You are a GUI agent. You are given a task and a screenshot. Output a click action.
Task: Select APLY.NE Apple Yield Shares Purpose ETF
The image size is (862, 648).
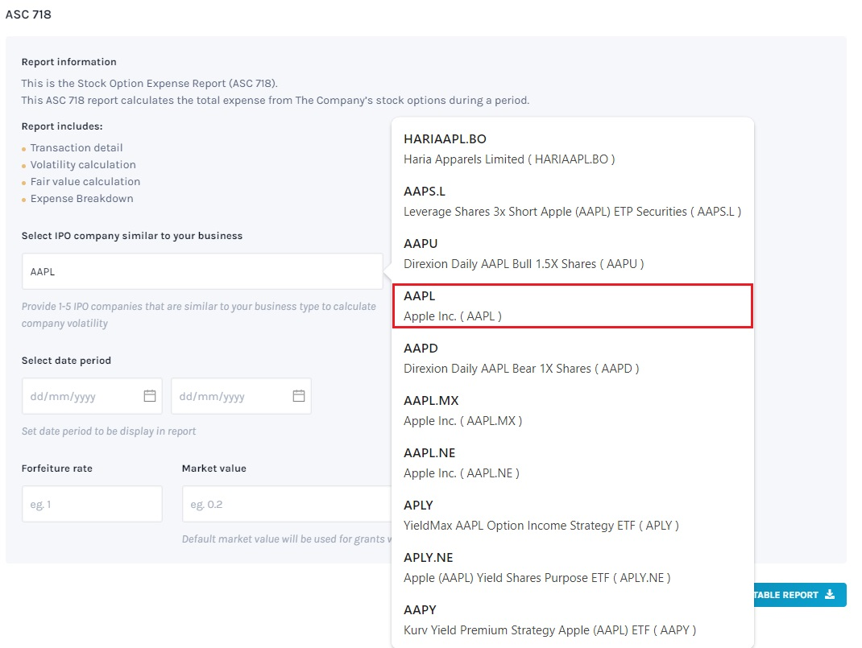[572, 568]
